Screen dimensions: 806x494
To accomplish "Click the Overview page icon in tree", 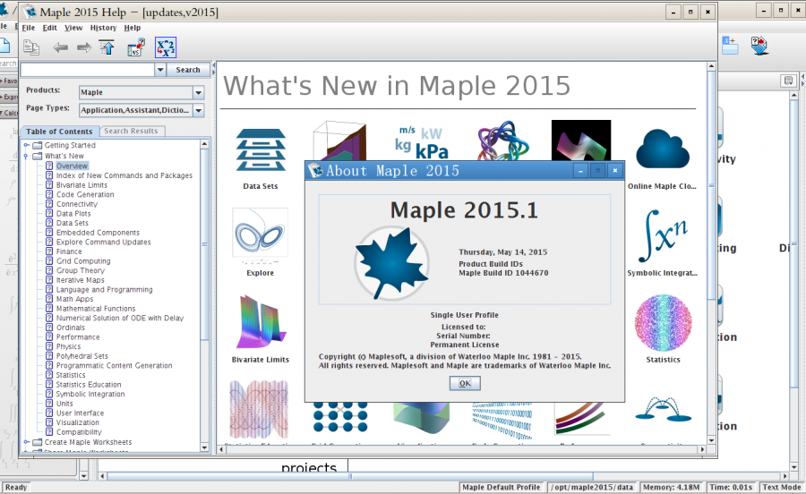I will 49,166.
